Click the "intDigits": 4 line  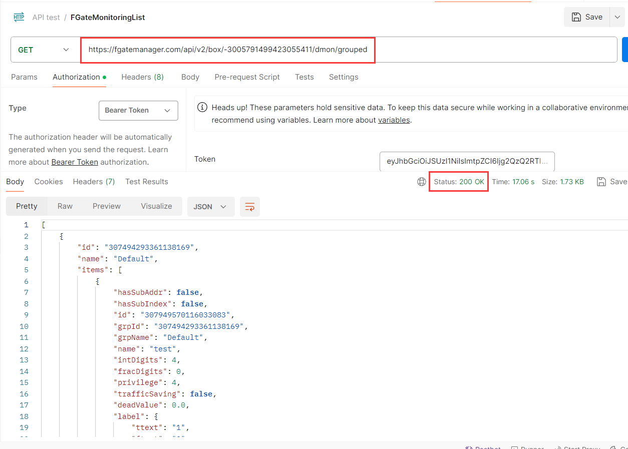[147, 360]
